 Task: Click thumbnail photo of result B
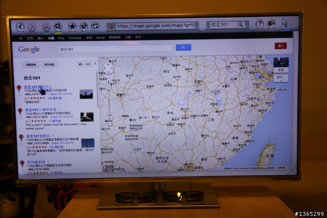coord(87,117)
